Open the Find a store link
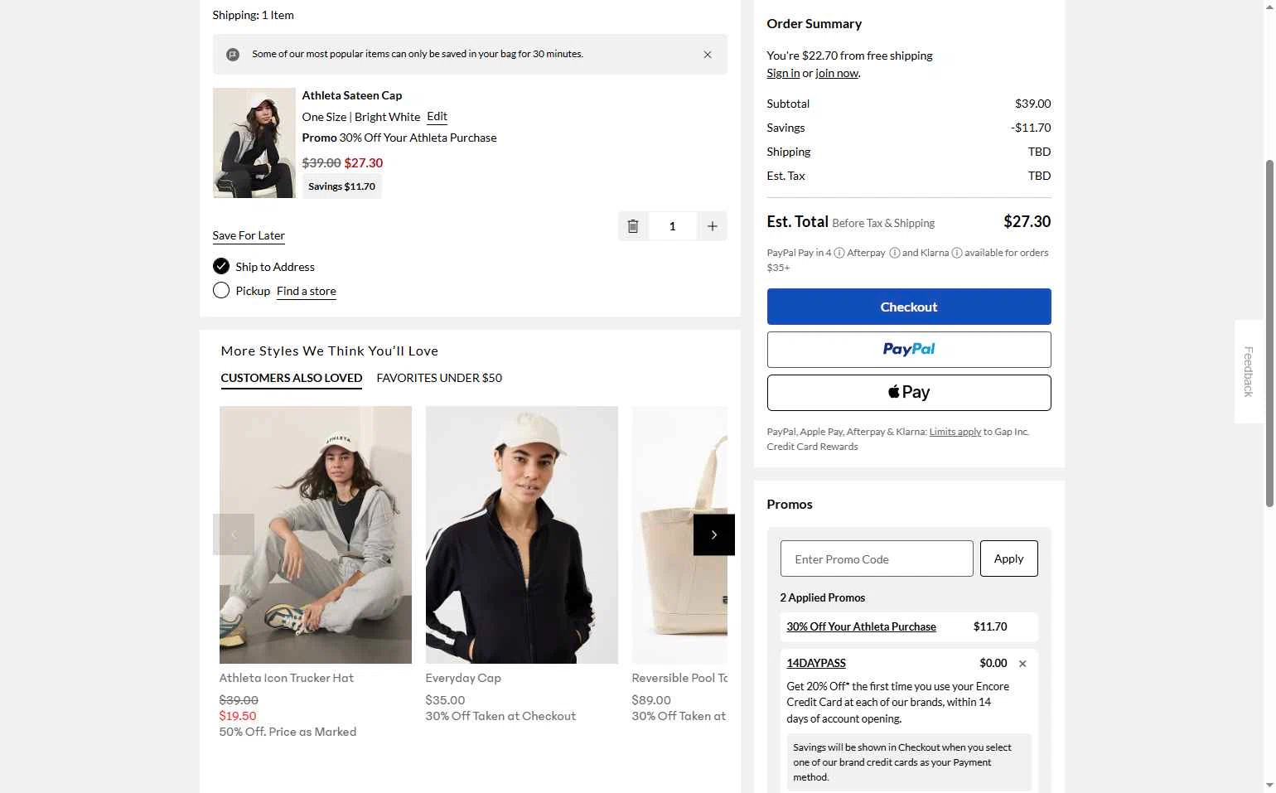This screenshot has height=793, width=1276. [307, 291]
